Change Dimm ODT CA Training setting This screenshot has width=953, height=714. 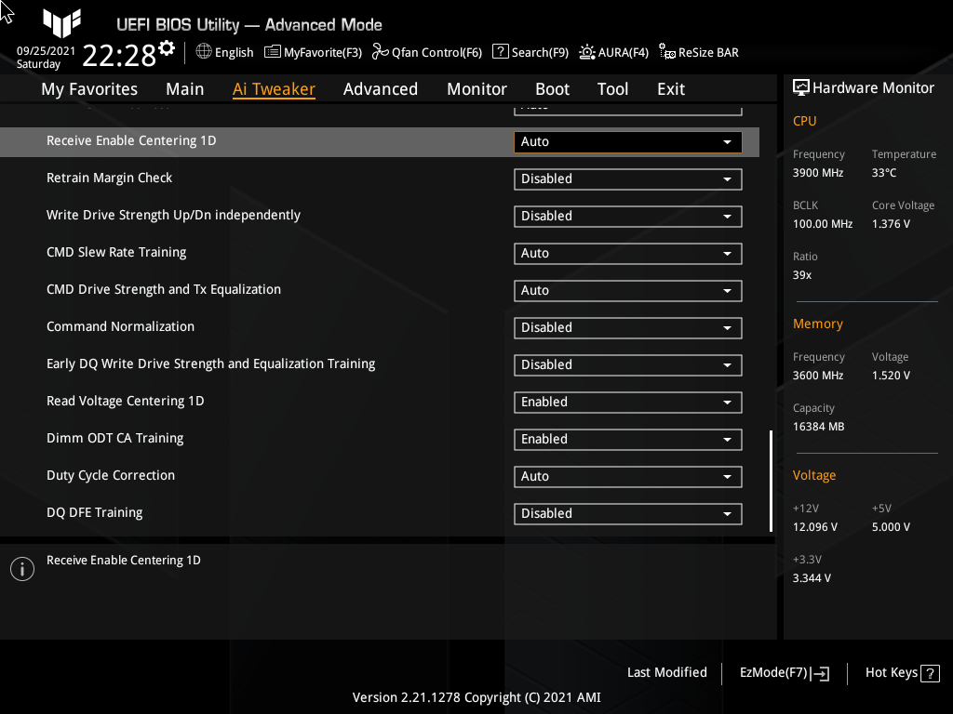tap(627, 439)
